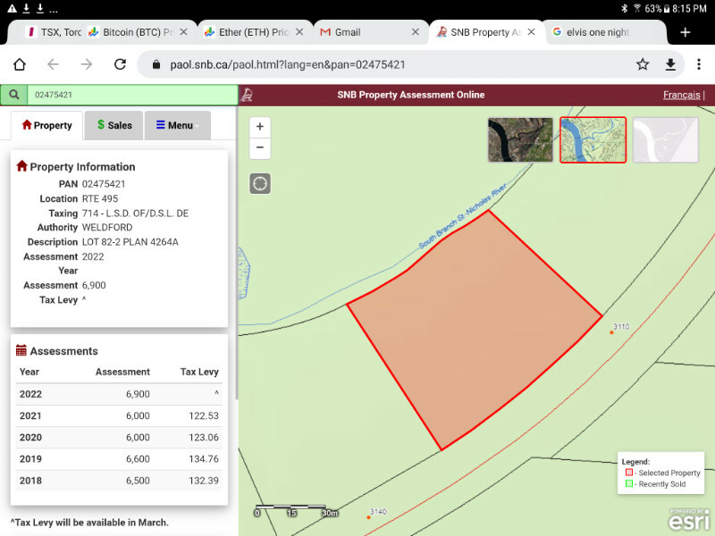This screenshot has height=536, width=715.
Task: Reload the page with refresh icon
Action: click(120, 64)
